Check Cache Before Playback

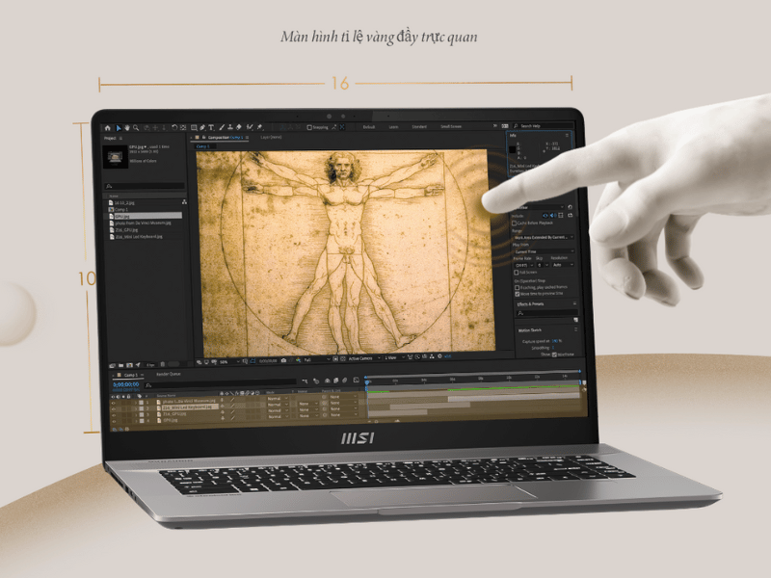[x=514, y=223]
